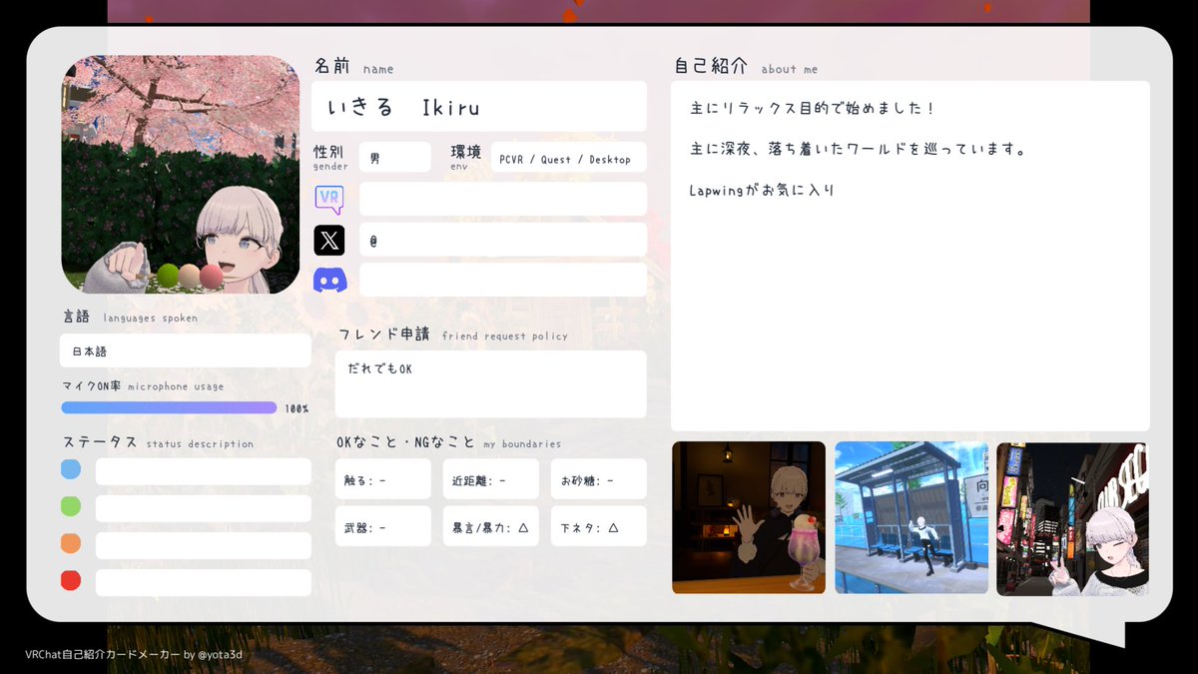Click the microphone usage 100% bar
Screen dimensions: 1198x674
[x=169, y=407]
